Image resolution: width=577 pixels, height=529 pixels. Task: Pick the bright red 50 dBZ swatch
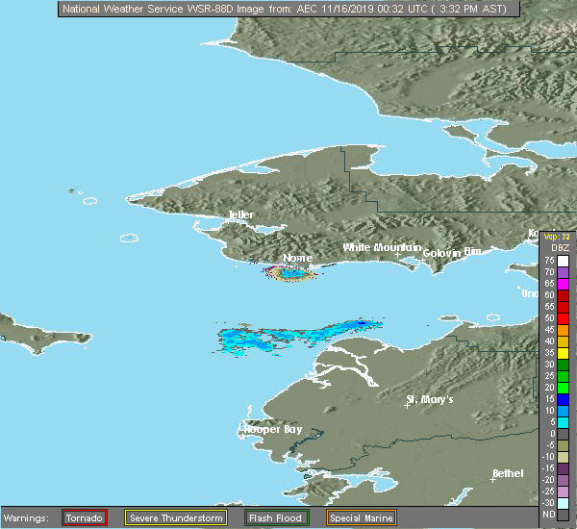tap(563, 318)
